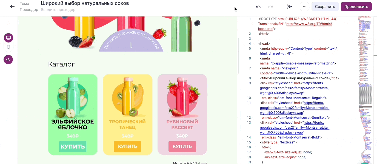Image resolution: width=377 pixels, height=164 pixels.
Task: Open the three-dots more options menu
Action: point(305,7)
